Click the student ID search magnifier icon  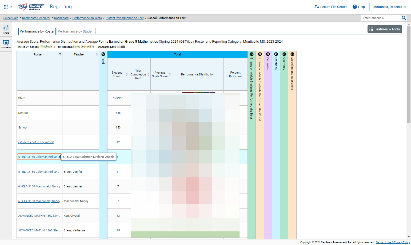pyautogui.click(x=404, y=18)
